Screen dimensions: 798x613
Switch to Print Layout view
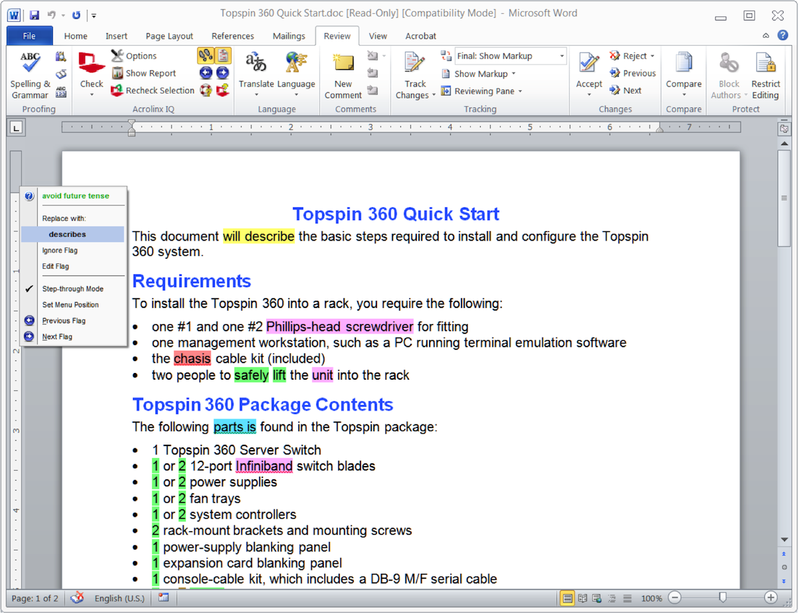pyautogui.click(x=567, y=598)
